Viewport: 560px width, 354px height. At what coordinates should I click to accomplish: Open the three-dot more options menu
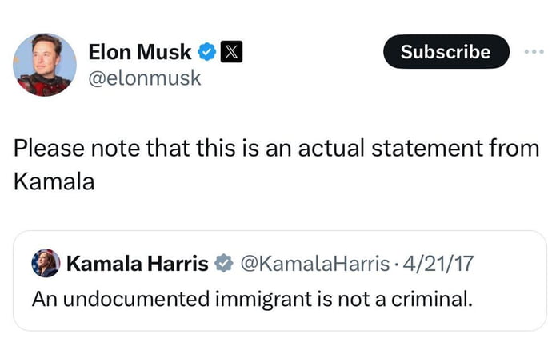tap(533, 51)
